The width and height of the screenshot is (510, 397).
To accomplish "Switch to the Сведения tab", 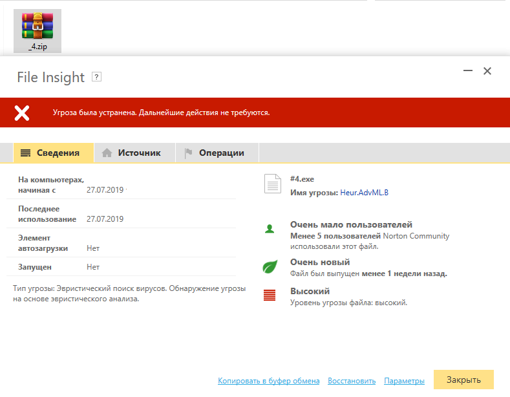I will point(54,153).
